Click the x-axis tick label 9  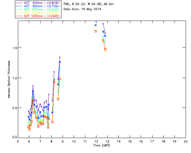coord(63,142)
